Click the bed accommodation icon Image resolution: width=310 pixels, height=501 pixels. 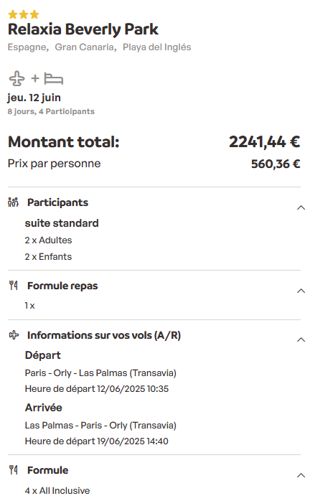[53, 79]
